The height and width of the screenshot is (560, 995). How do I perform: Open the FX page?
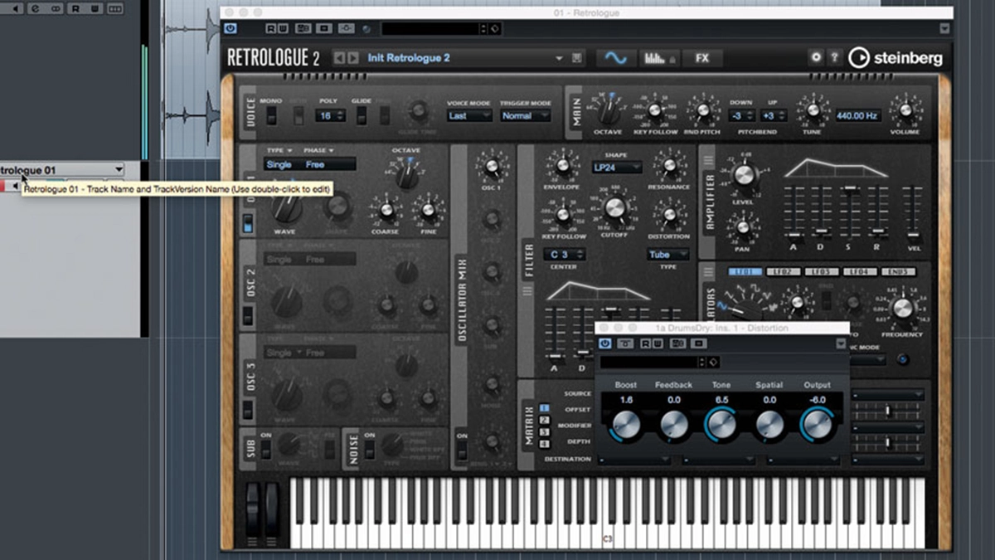click(x=702, y=58)
